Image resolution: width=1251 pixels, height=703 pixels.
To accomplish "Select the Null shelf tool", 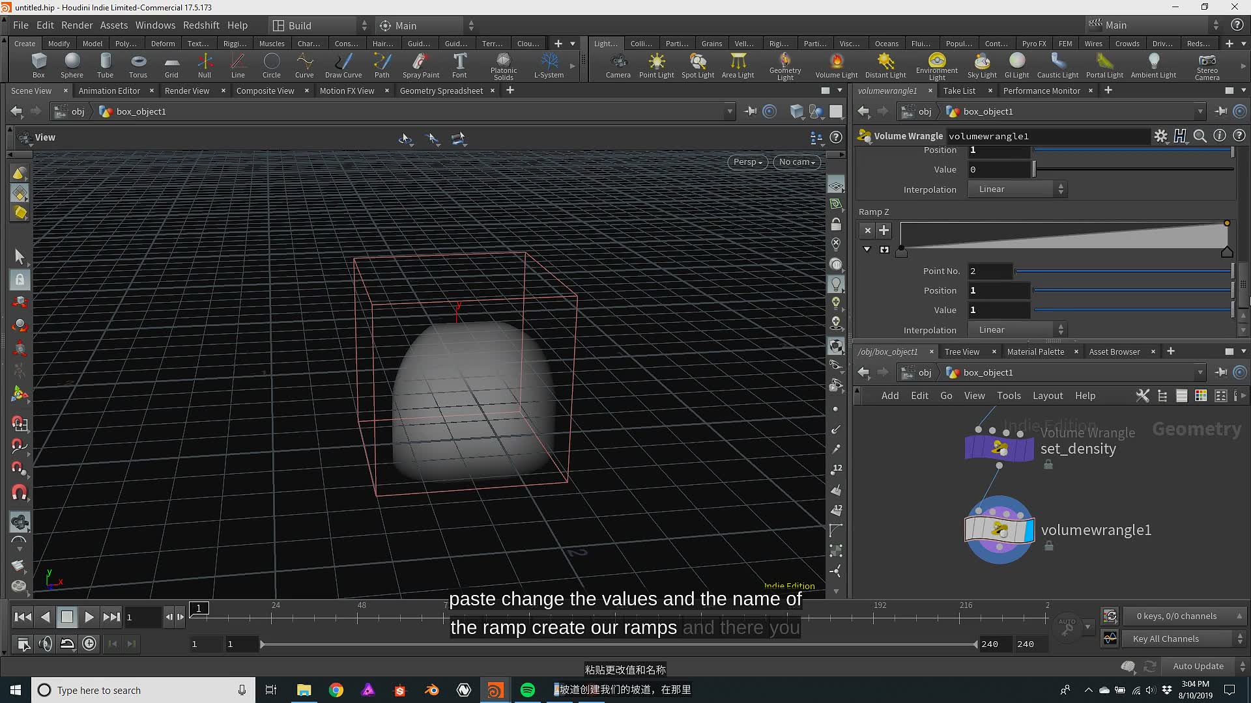I will [205, 66].
